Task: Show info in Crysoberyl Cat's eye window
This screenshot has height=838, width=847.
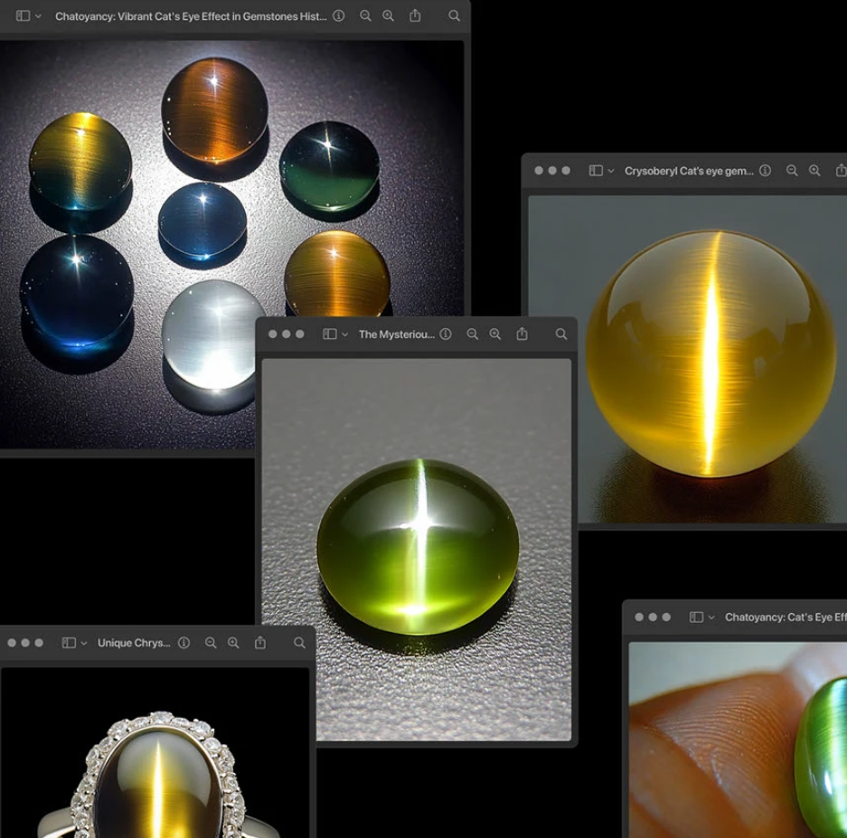Action: click(x=766, y=171)
